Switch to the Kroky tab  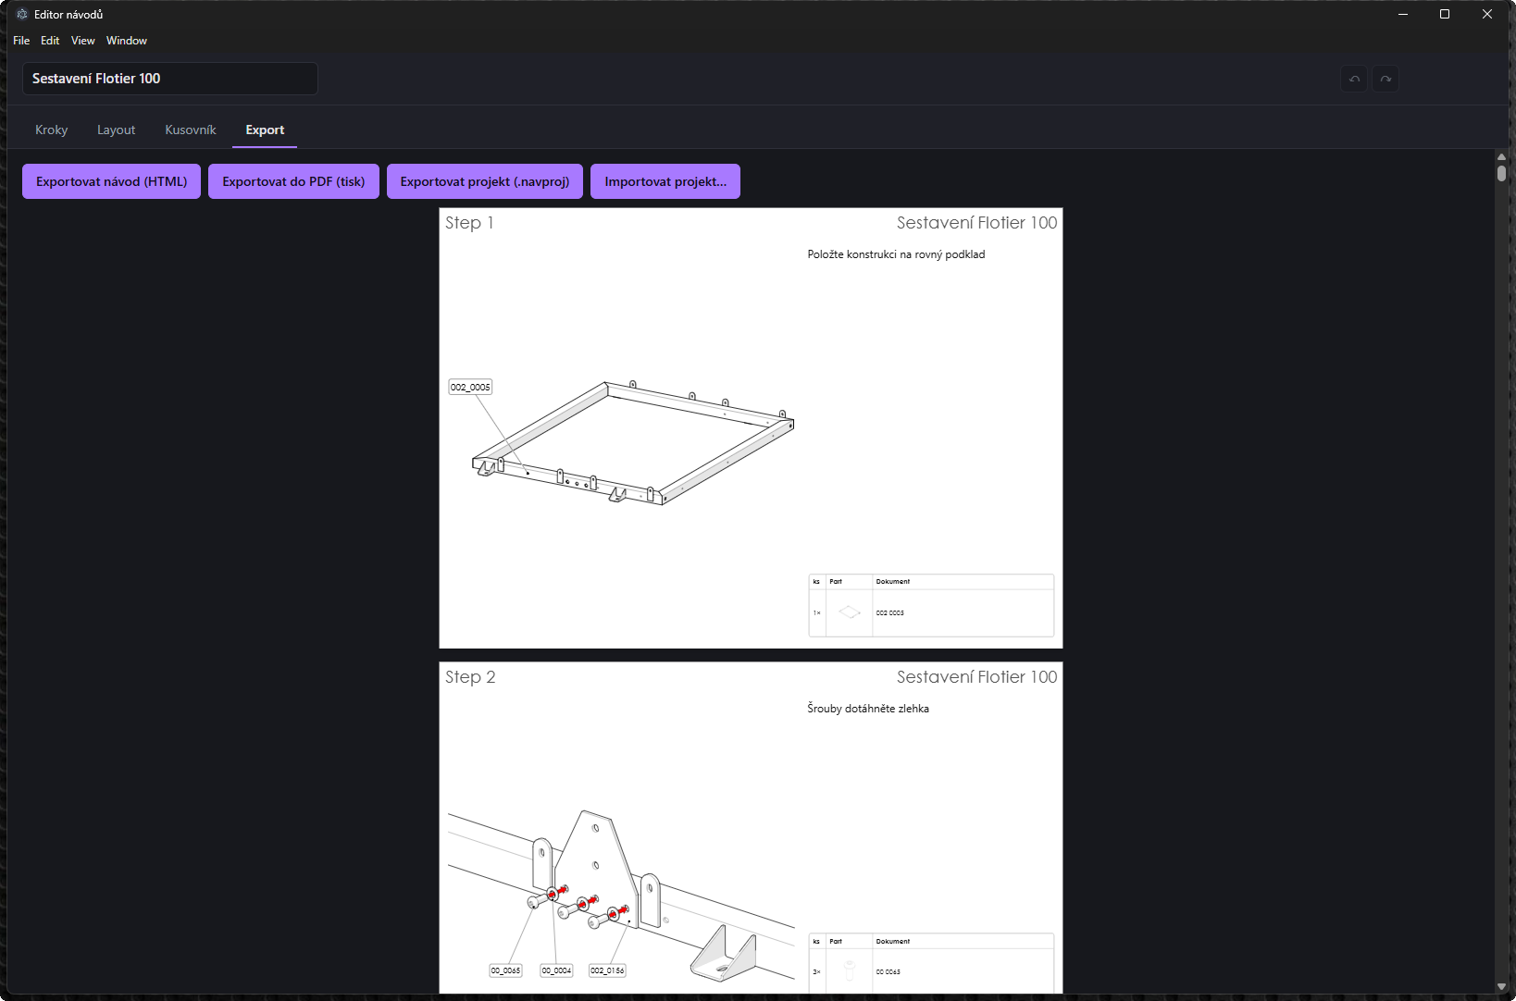pyautogui.click(x=52, y=130)
